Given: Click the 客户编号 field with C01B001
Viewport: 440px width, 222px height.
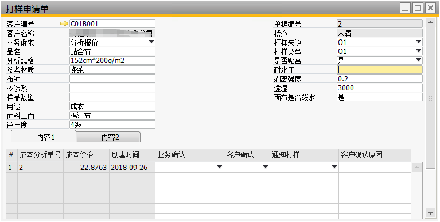Looking at the screenshot, I should 112,24.
